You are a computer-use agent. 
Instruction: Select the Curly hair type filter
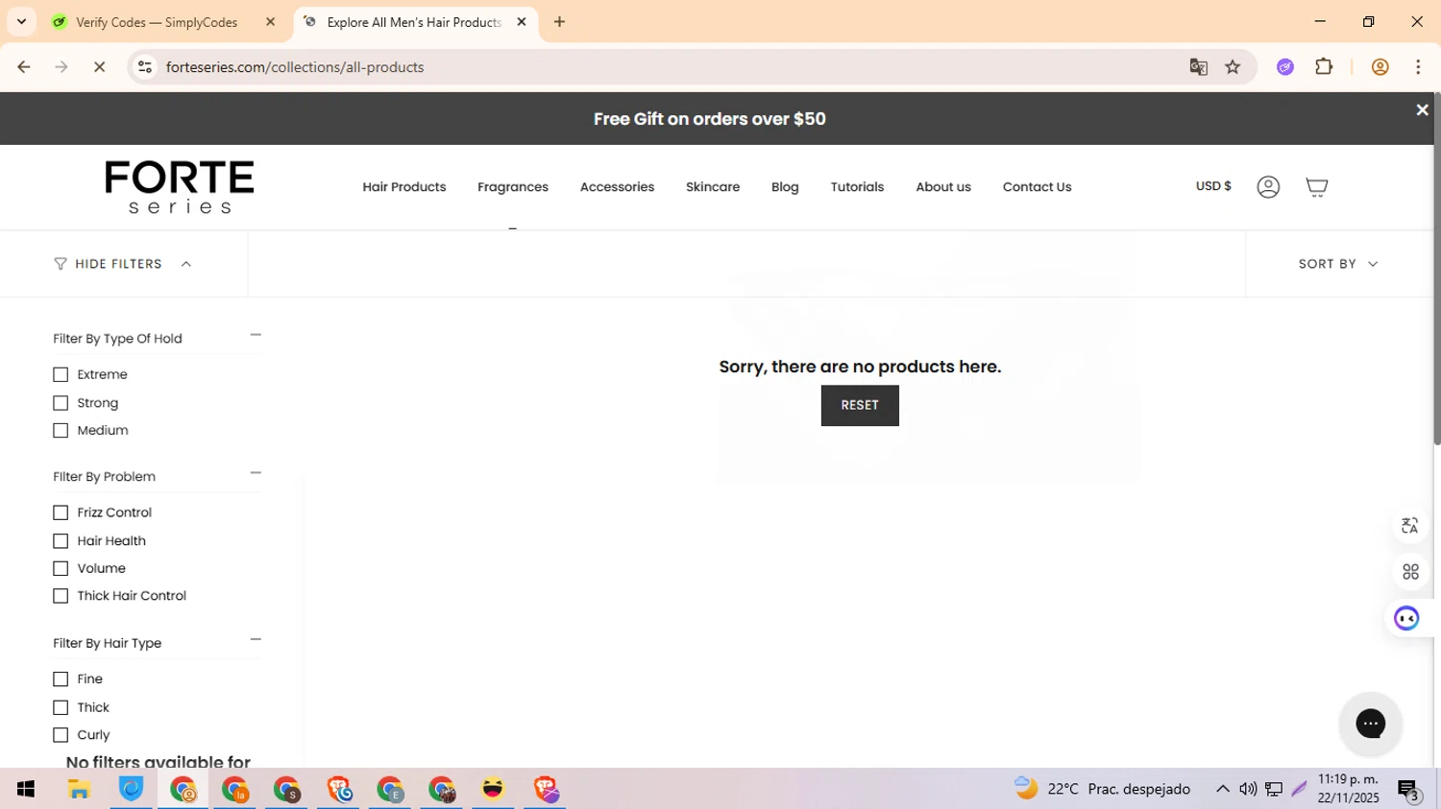click(x=61, y=735)
